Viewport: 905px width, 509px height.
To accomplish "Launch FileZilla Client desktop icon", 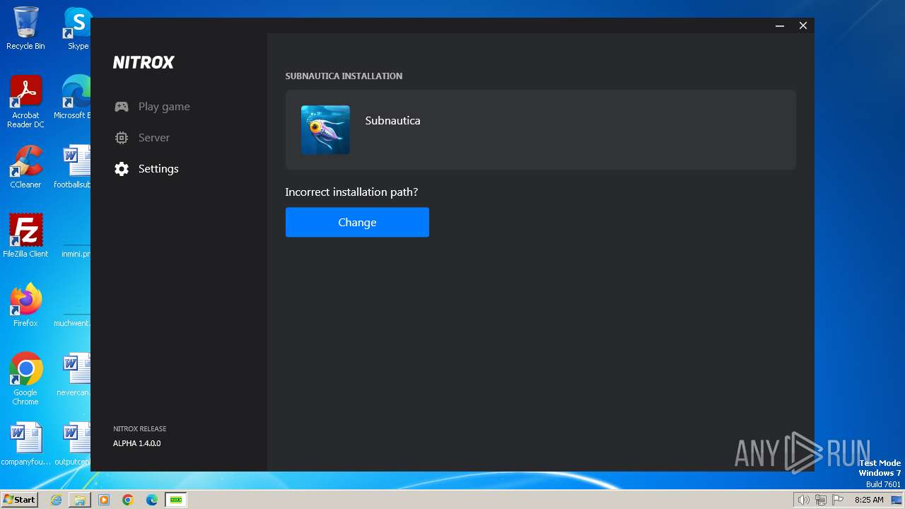I will tap(25, 235).
